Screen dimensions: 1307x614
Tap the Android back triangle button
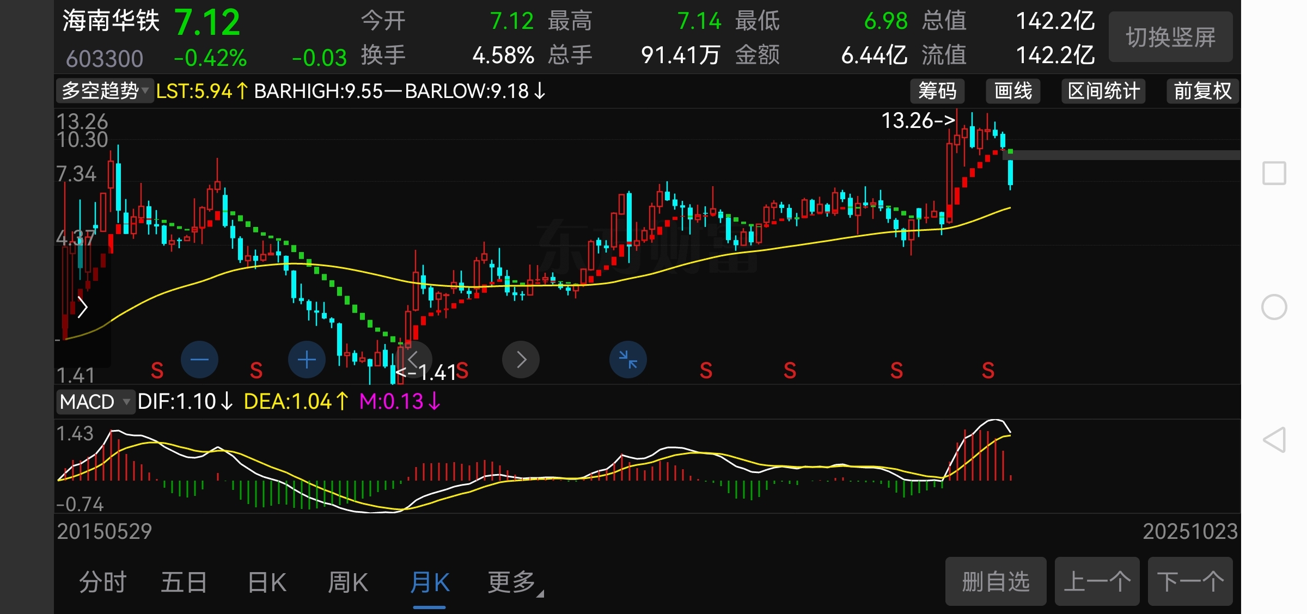coord(1274,440)
